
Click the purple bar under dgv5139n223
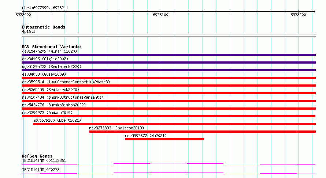tap(168, 70)
